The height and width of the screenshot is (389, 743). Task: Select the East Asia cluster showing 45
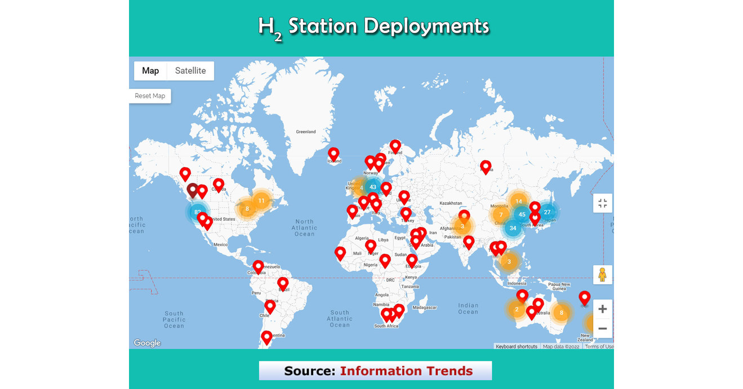point(522,214)
